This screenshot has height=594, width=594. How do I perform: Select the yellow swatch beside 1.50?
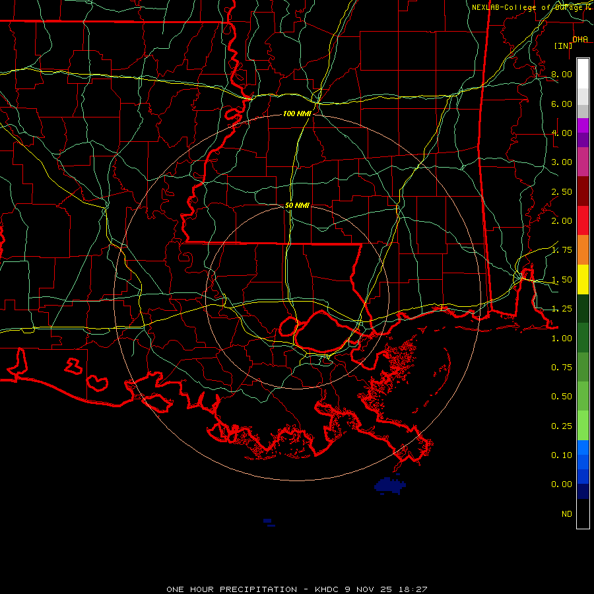point(583,280)
